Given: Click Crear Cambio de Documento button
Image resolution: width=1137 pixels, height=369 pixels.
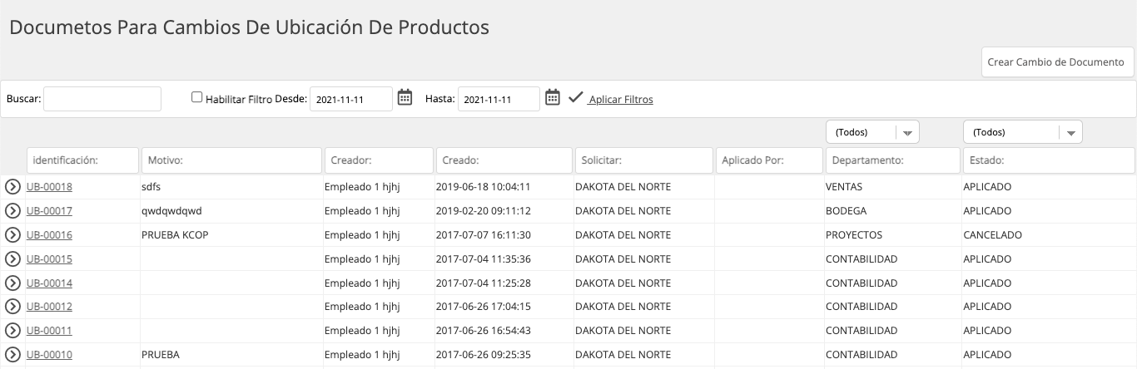Looking at the screenshot, I should point(1057,62).
